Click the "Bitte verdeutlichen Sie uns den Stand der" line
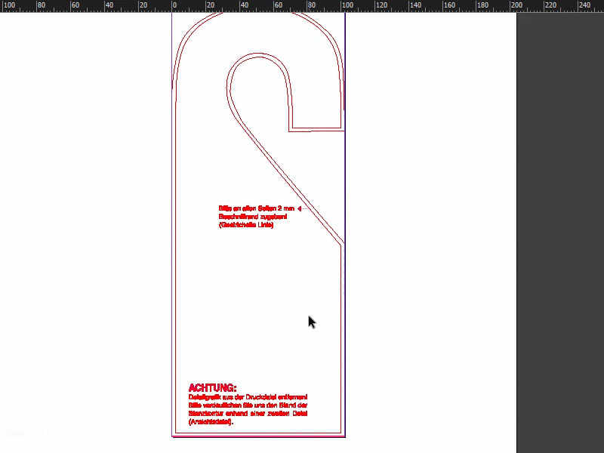This screenshot has height=453, width=604. coord(248,405)
